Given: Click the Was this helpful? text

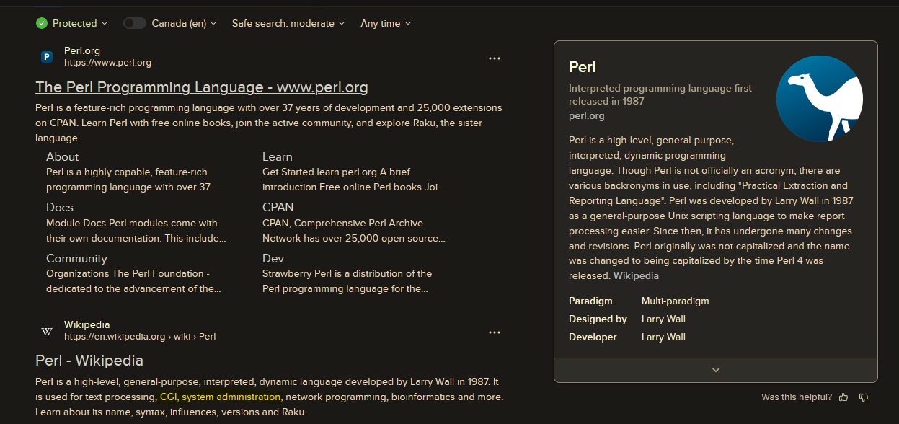Looking at the screenshot, I should [x=797, y=397].
